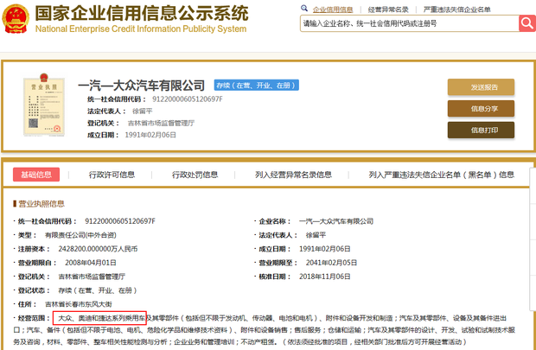The height and width of the screenshot is (350, 536).
Task: Click the 信息打印 button
Action: tap(484, 130)
